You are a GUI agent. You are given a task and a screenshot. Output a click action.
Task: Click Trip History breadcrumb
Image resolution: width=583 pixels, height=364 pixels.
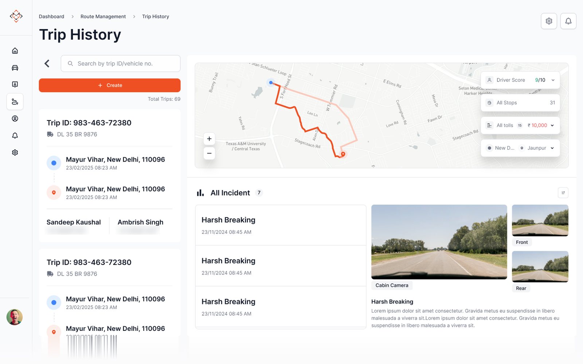156,16
